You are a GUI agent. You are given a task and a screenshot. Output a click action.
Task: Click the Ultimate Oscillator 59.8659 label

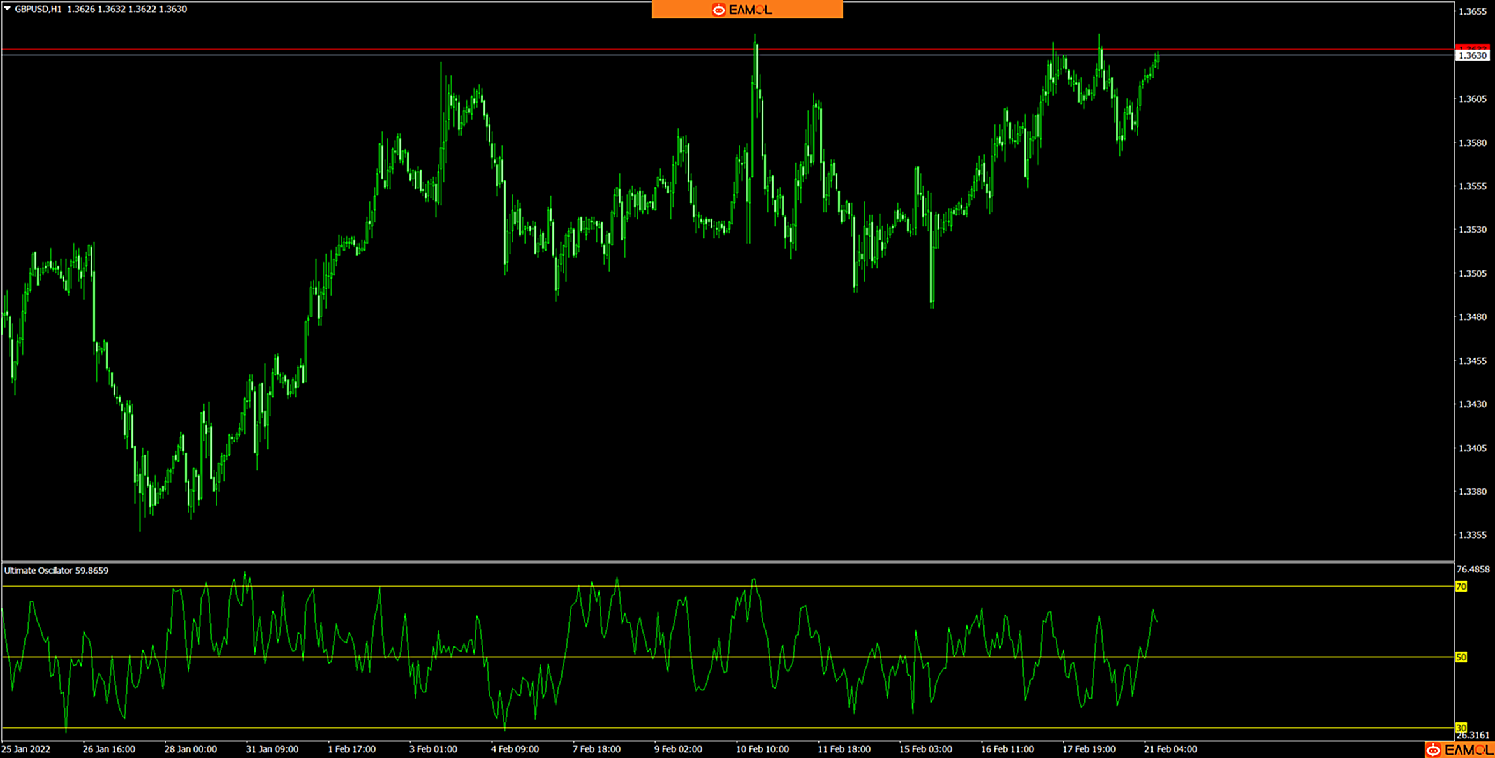tap(56, 571)
